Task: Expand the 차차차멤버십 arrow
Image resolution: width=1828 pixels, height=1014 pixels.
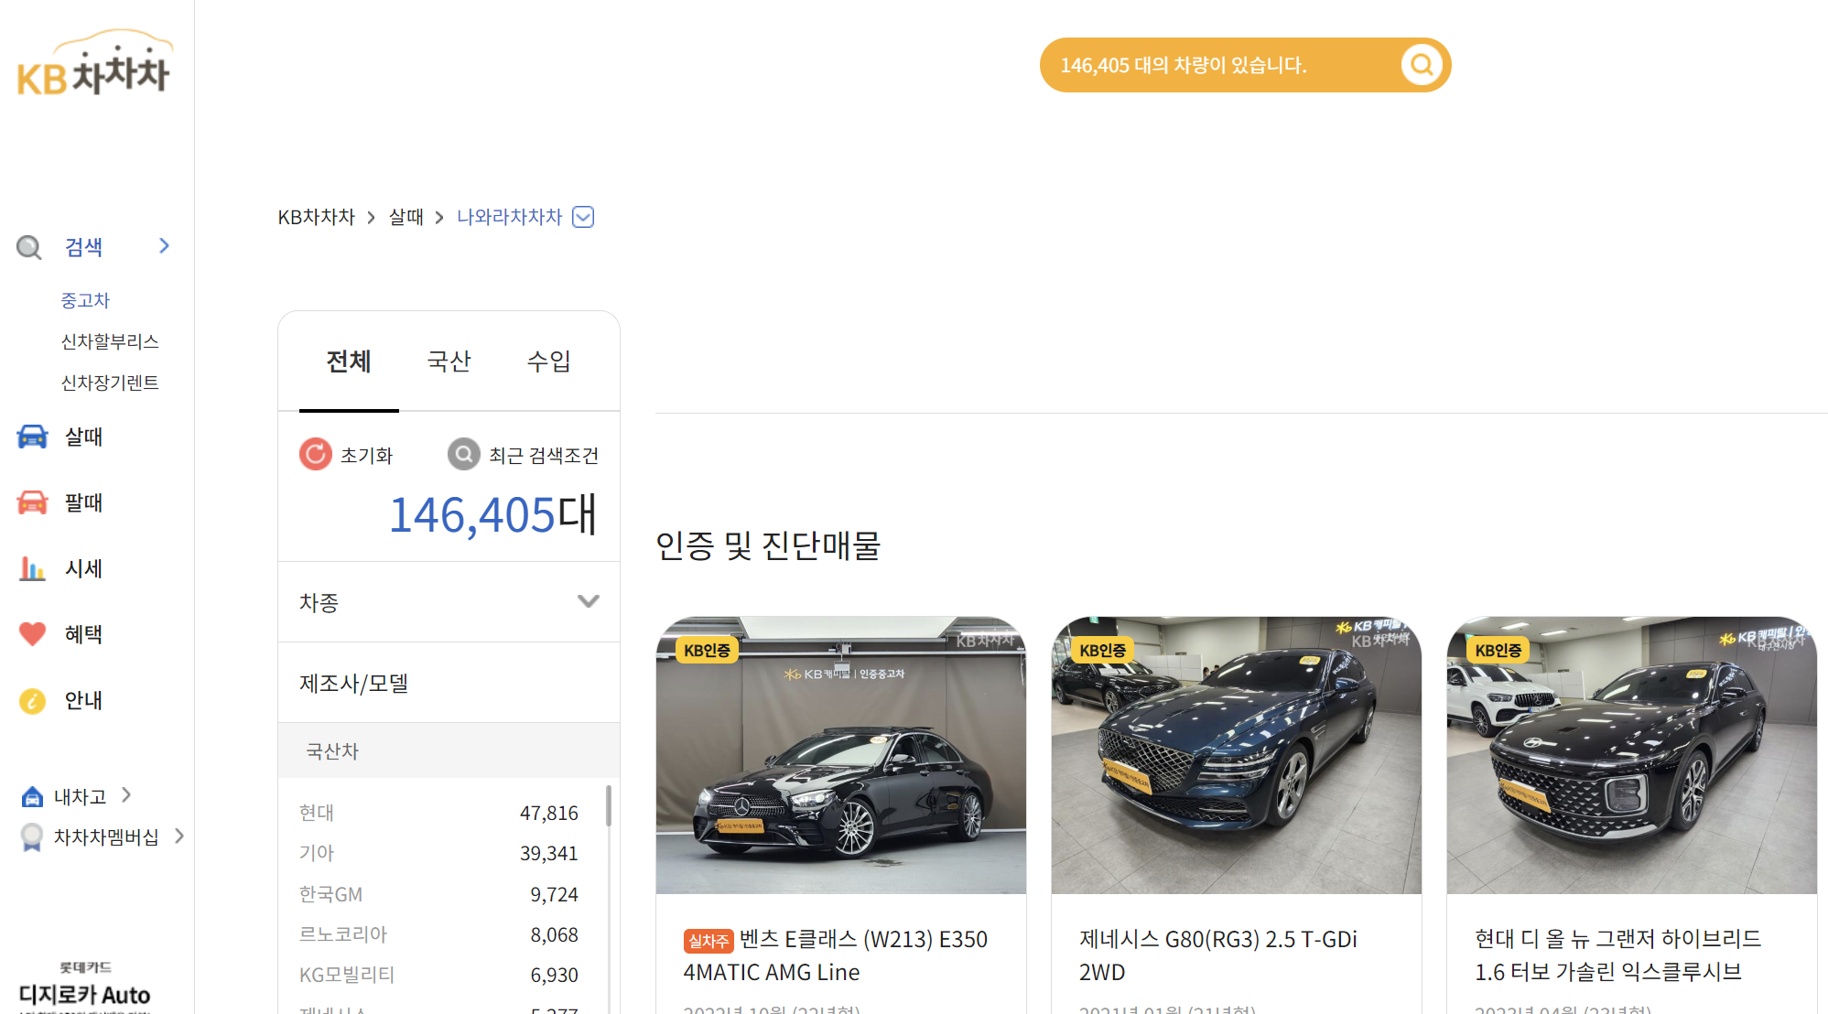Action: [x=179, y=836]
